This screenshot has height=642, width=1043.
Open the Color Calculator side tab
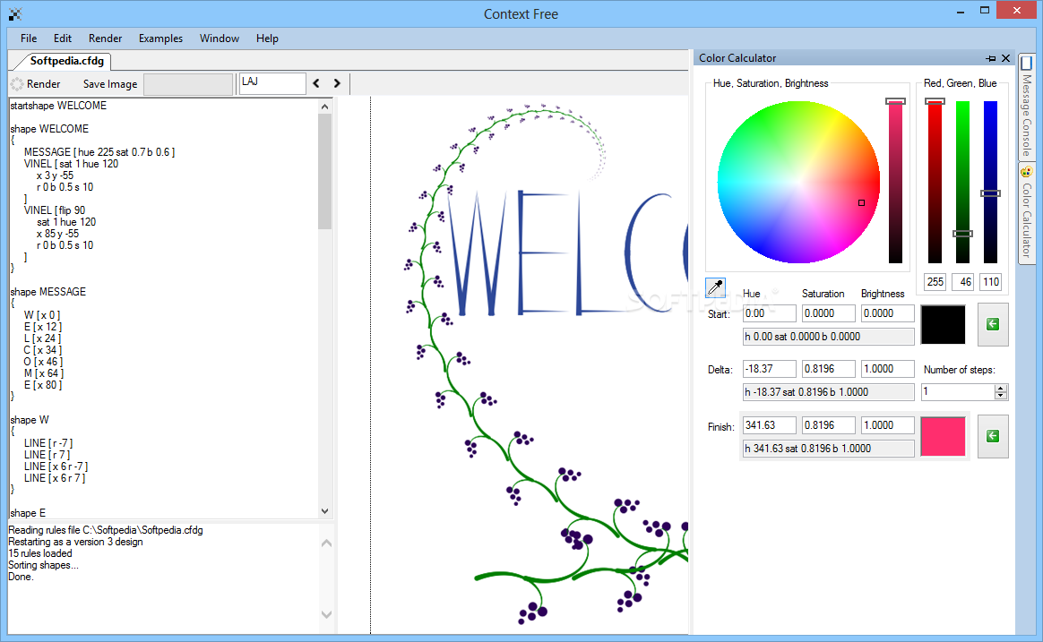(1026, 213)
